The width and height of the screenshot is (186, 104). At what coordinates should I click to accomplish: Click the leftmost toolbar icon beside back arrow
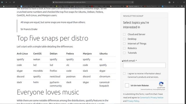click(x=2, y=2)
